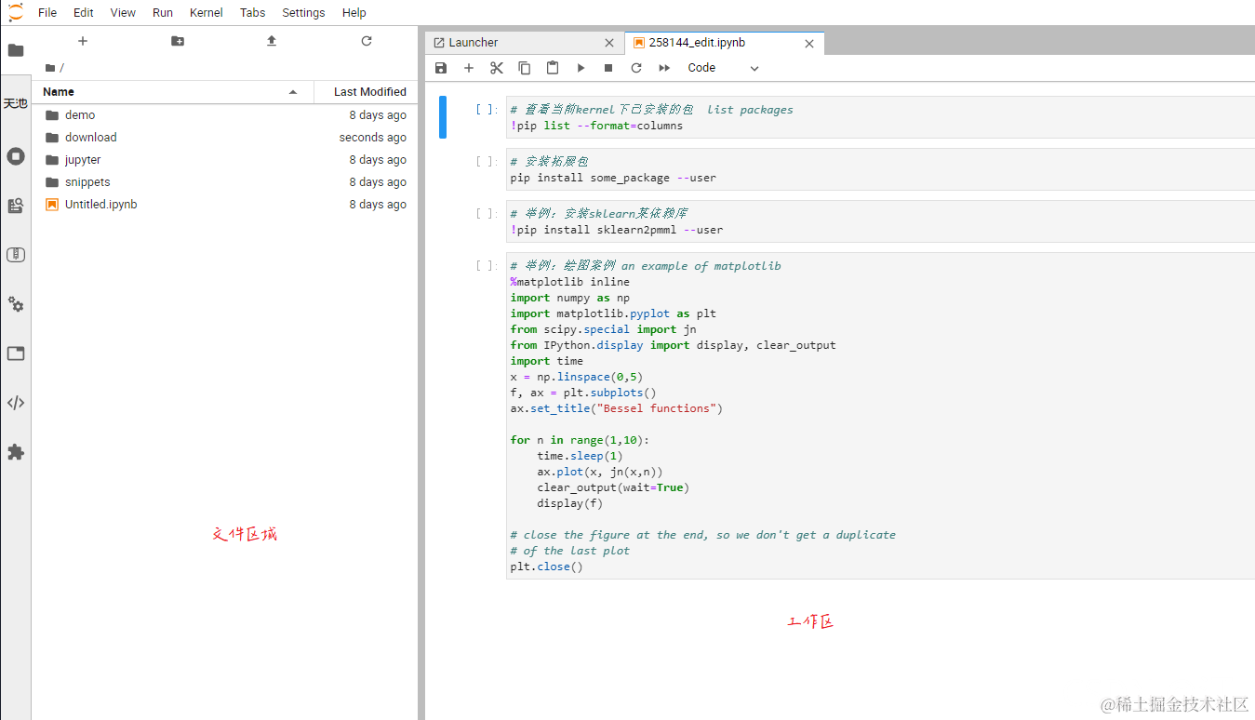Open the Help menu
The image size is (1255, 720).
[354, 13]
